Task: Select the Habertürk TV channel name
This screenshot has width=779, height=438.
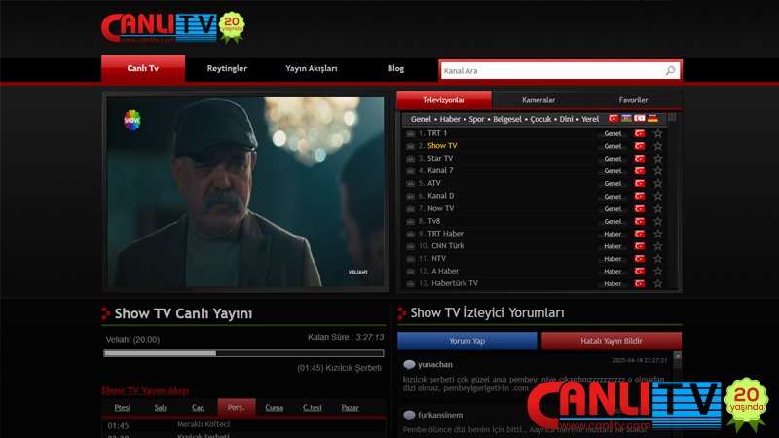Action: point(455,283)
